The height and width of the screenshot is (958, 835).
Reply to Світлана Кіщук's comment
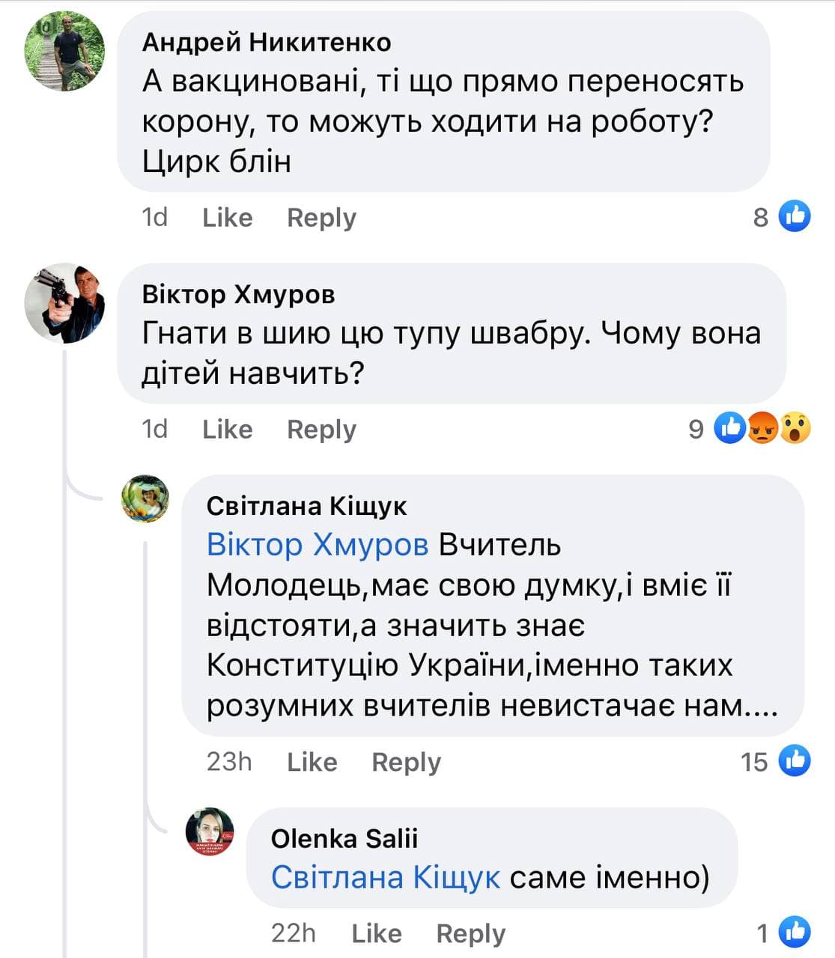click(x=406, y=762)
